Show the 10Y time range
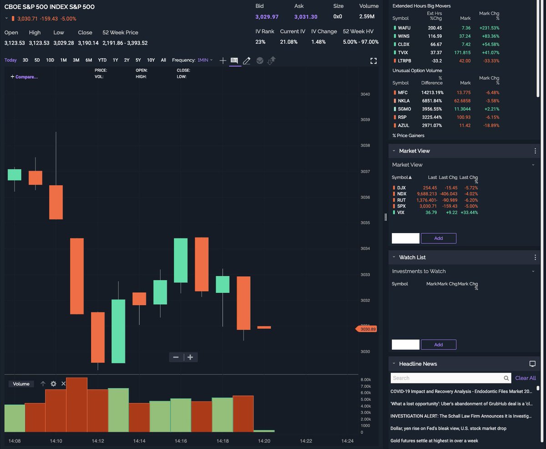Screen dimensions: 546x449 (x=151, y=60)
